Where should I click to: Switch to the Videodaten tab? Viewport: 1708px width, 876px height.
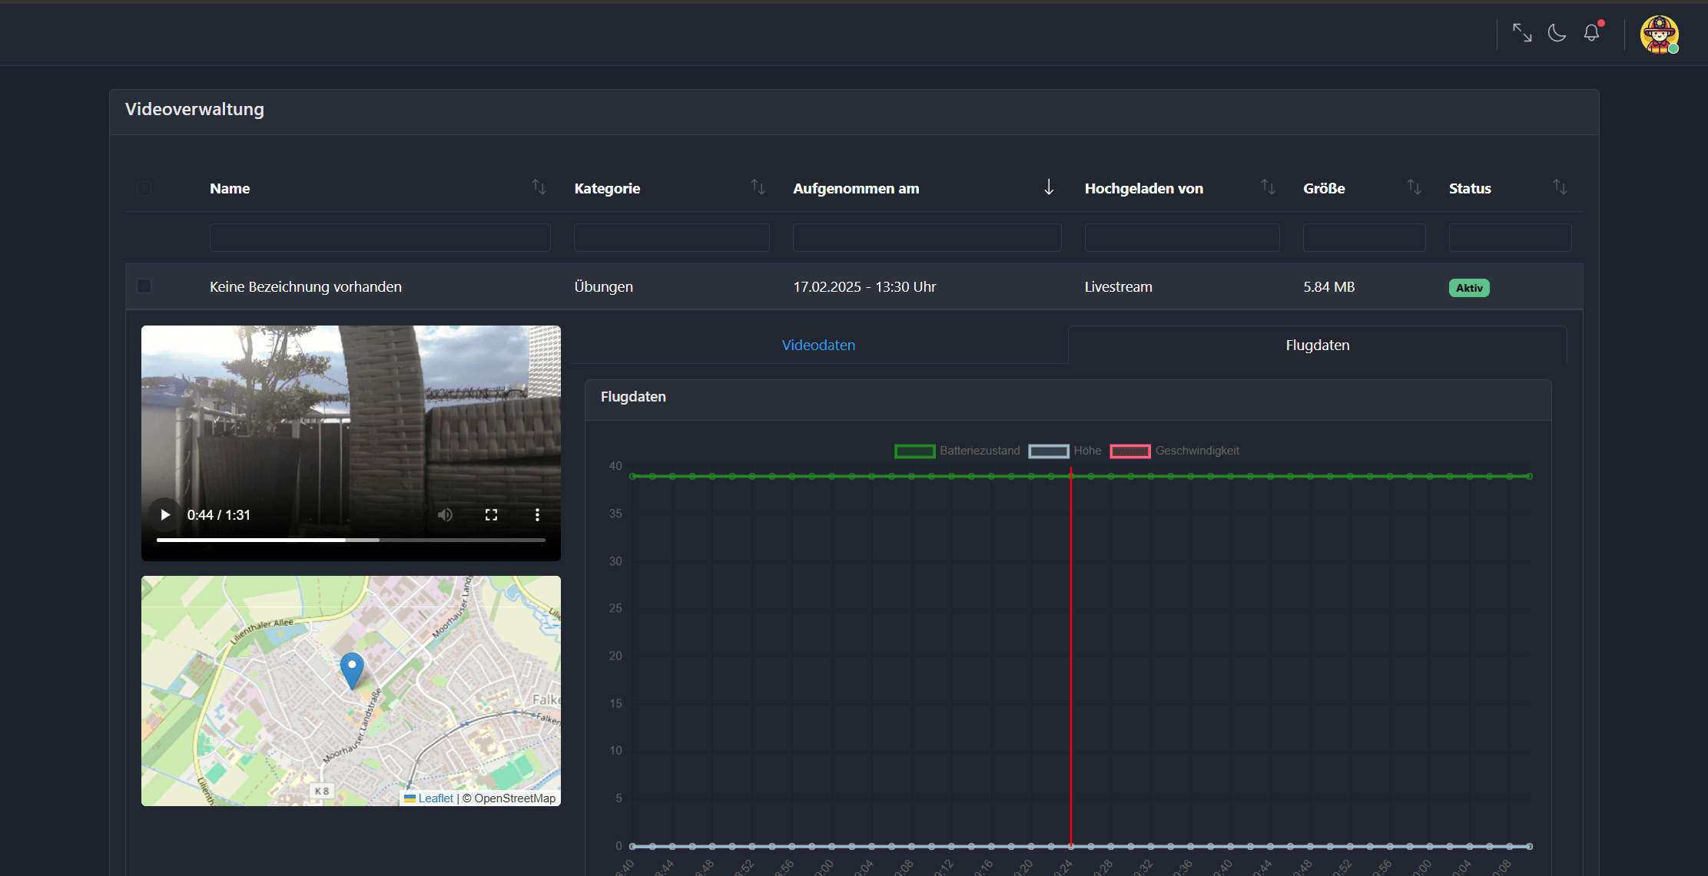coord(818,345)
